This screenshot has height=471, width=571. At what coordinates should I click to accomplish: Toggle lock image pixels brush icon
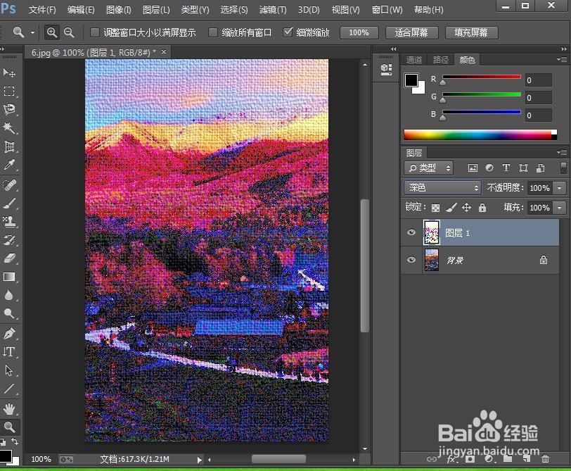click(x=451, y=208)
